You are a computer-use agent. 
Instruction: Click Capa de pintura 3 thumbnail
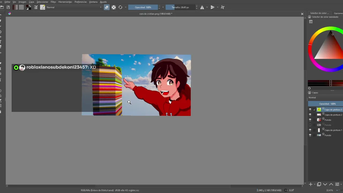319,110
